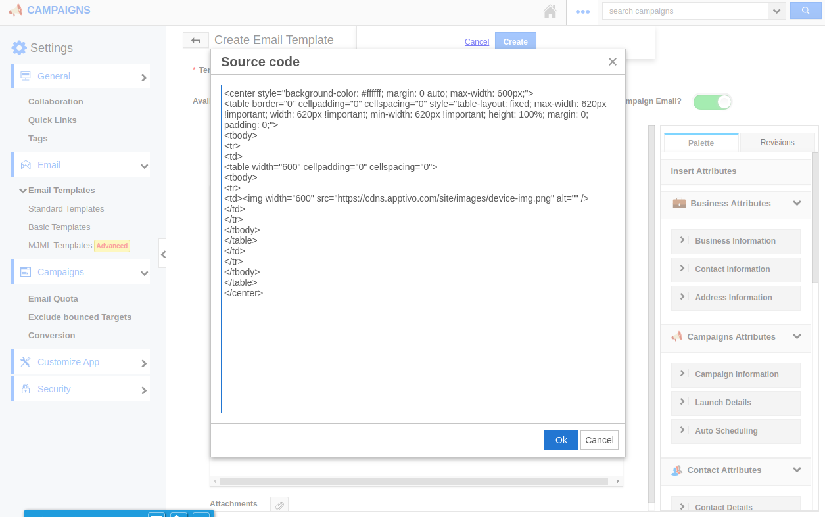Open Exclude bounced Targets settings
This screenshot has height=517, width=825.
point(80,317)
